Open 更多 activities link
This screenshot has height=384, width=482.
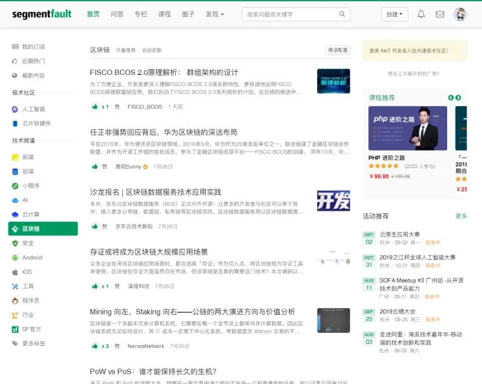click(461, 216)
